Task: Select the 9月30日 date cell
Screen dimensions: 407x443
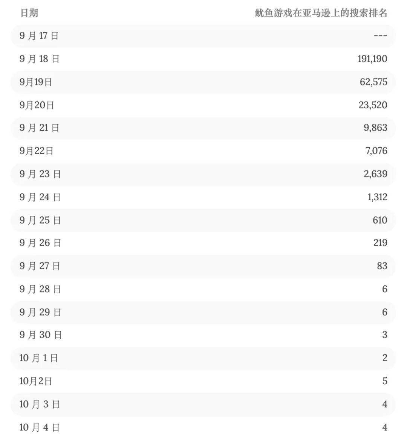Action: point(41,335)
